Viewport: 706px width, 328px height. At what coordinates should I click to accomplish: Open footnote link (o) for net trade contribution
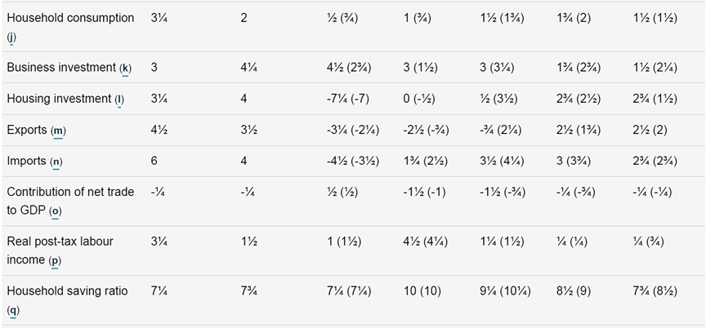56,211
